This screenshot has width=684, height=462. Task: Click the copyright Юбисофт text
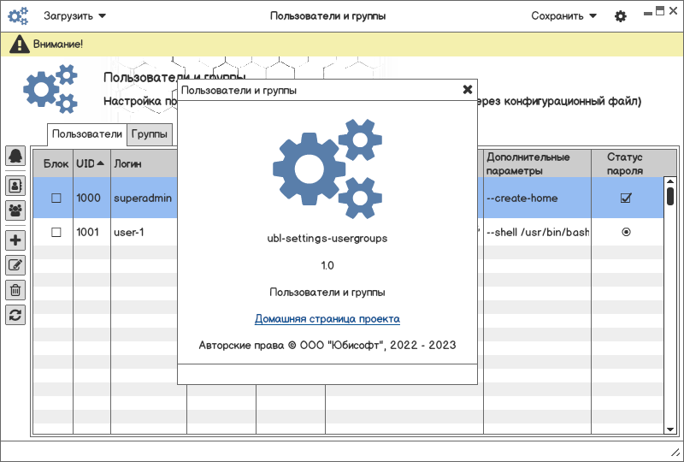(x=327, y=345)
